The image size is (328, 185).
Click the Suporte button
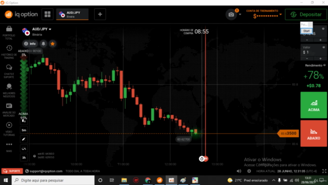click(x=12, y=171)
